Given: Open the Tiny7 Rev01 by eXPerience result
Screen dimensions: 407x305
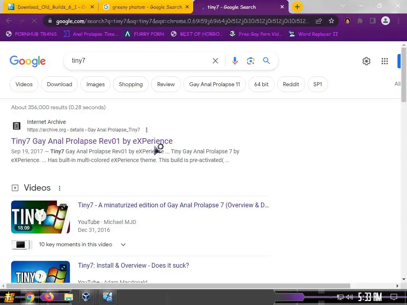Looking at the screenshot, I should tap(92, 141).
